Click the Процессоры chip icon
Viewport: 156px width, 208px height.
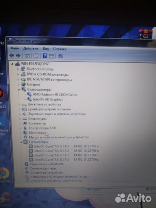(x=25, y=142)
